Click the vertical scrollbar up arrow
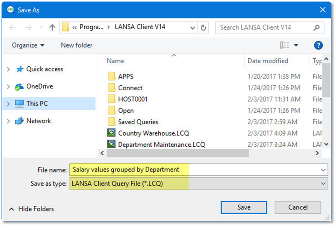The height and width of the screenshot is (226, 336). point(326,59)
